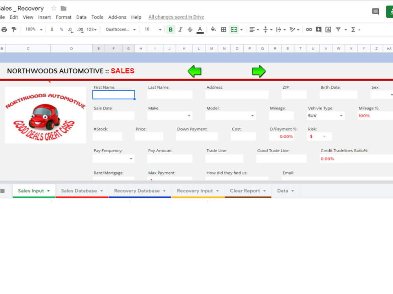The width and height of the screenshot is (393, 294).
Task: Switch to Sales Database sheet tab
Action: point(82,191)
